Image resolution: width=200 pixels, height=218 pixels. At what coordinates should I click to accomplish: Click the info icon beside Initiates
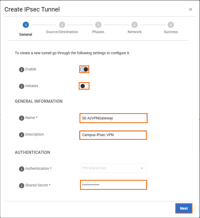click(22, 86)
